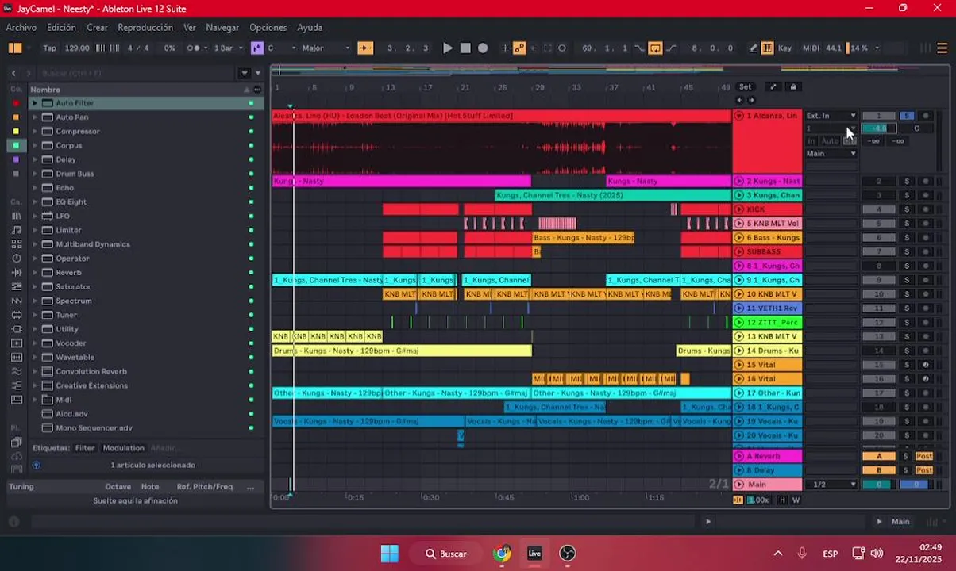Toggle track 5 activator button labeled 5
This screenshot has height=571, width=956.
tap(879, 224)
